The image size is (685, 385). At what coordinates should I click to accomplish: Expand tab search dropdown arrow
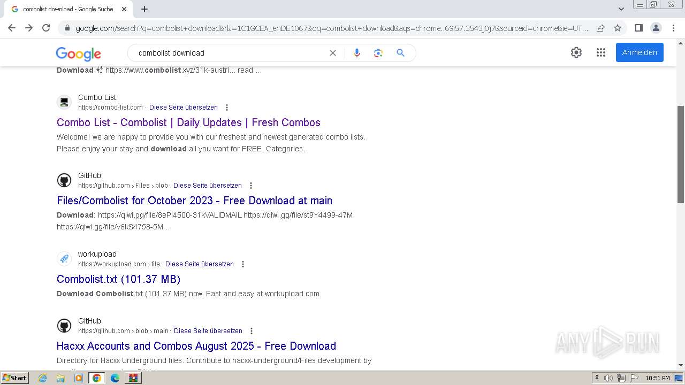621,9
